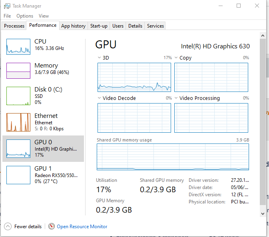Click the Video Processing usage graph
The image size is (269, 237).
pos(211,118)
